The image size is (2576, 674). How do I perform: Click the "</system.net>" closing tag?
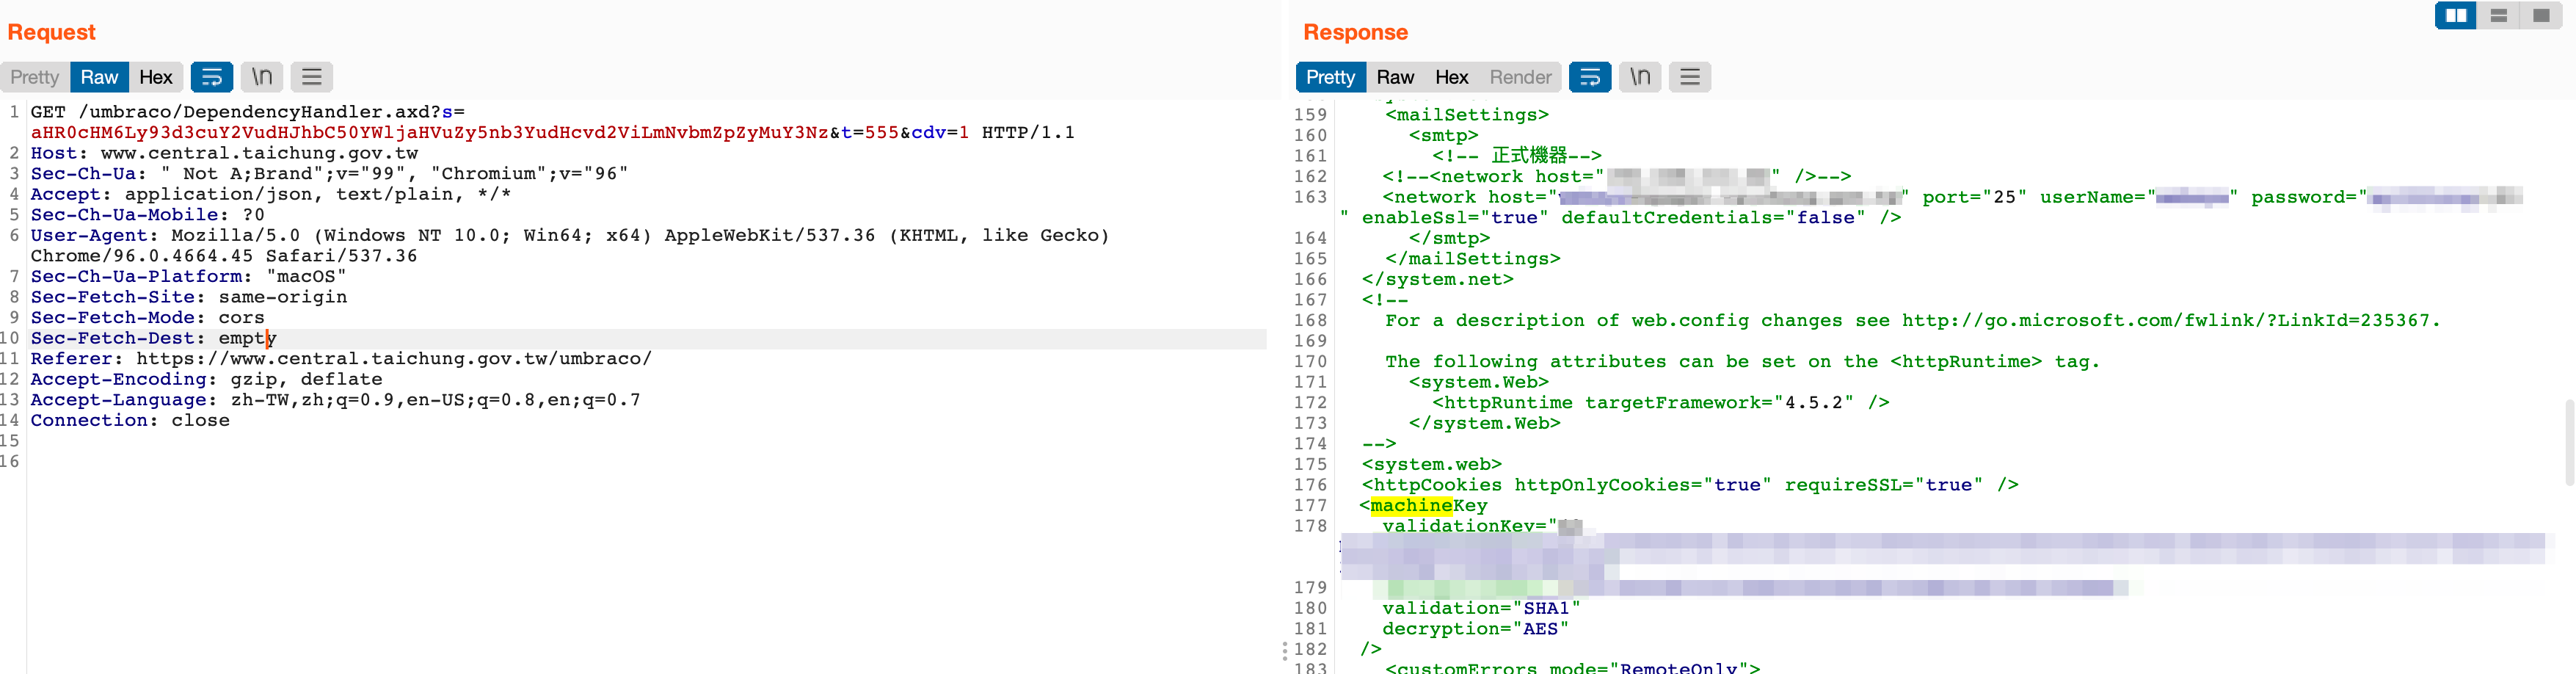pos(1438,279)
